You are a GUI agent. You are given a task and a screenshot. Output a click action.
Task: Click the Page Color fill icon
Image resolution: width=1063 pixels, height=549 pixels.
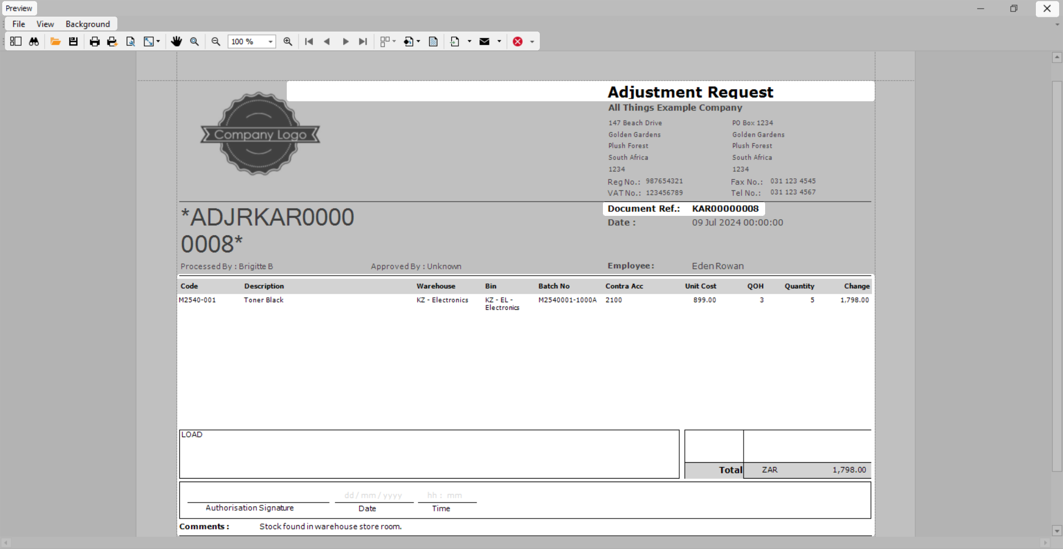tap(409, 42)
